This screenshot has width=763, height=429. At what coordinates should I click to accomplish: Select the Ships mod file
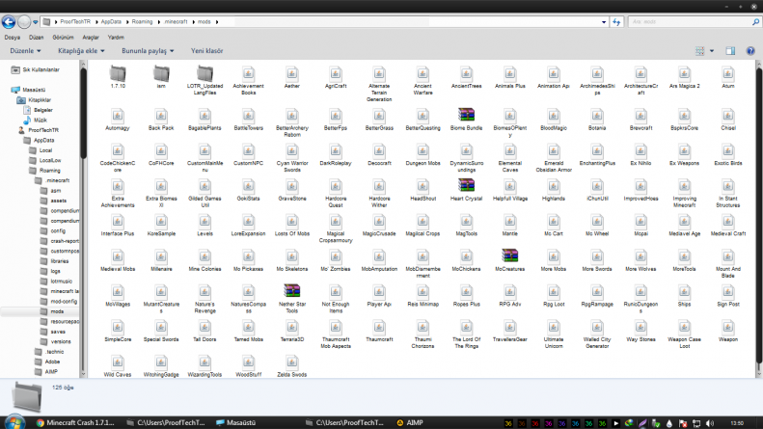pyautogui.click(x=684, y=296)
